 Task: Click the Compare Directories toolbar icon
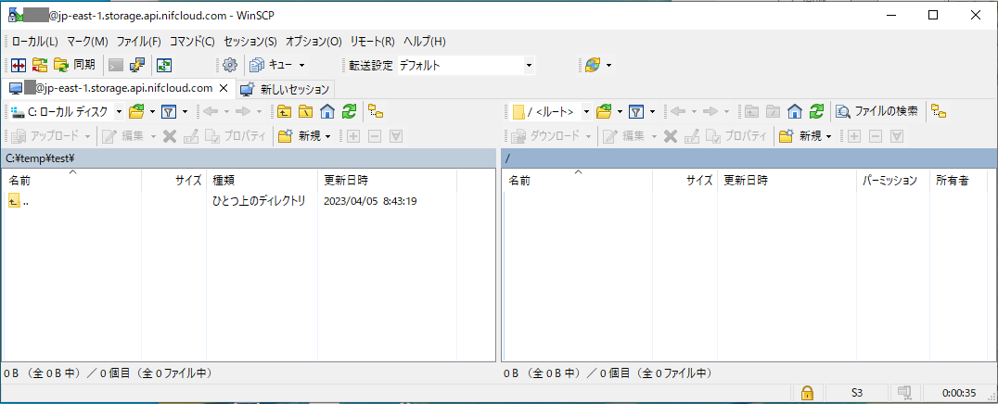(x=19, y=65)
